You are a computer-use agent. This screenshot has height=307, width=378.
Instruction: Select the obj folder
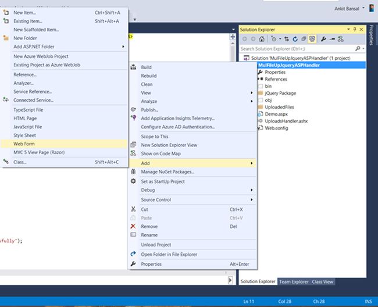[x=268, y=100]
